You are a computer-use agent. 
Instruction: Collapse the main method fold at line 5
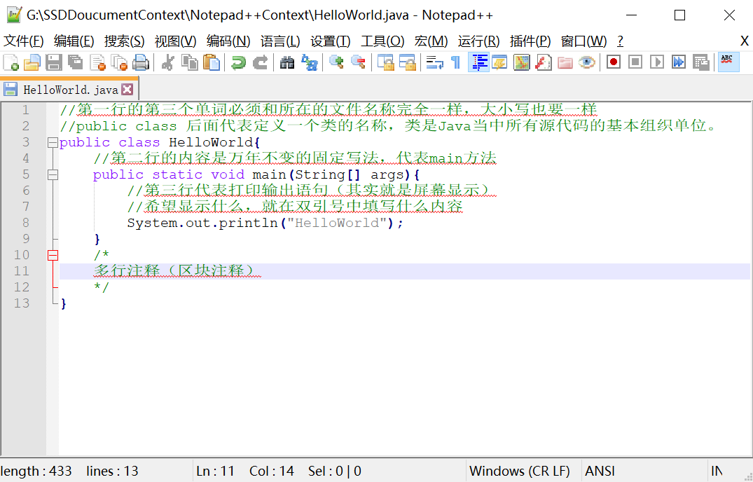(x=53, y=174)
